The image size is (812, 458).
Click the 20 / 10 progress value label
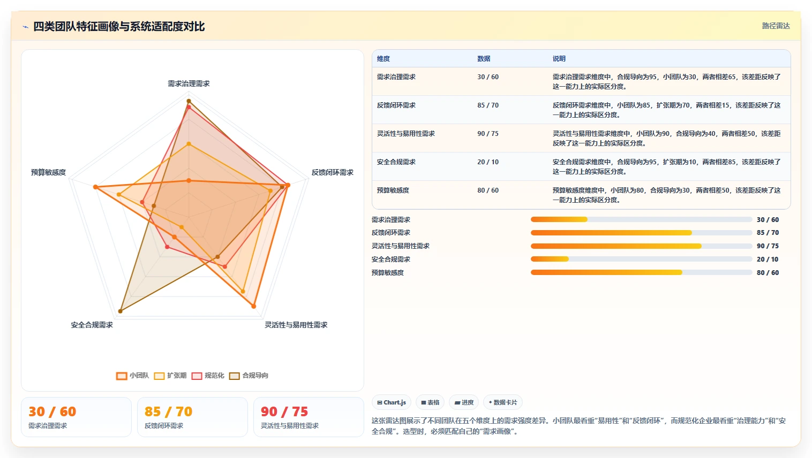pos(768,259)
